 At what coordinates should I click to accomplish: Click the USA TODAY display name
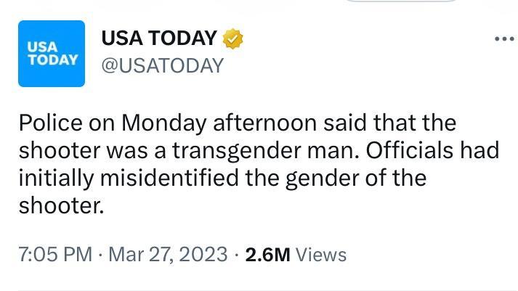point(158,38)
